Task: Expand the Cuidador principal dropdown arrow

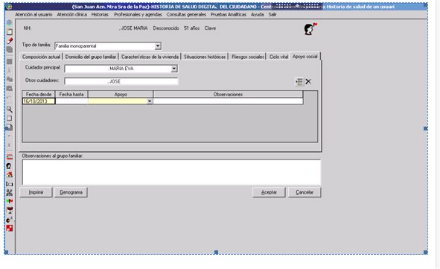Action: point(174,69)
